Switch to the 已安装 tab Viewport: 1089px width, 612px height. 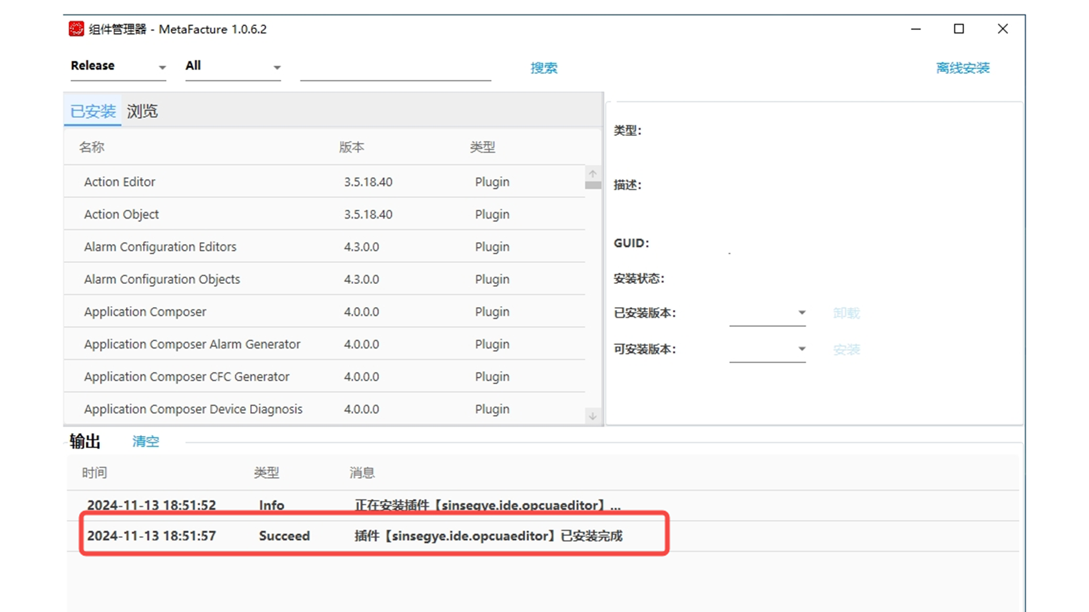(x=93, y=111)
